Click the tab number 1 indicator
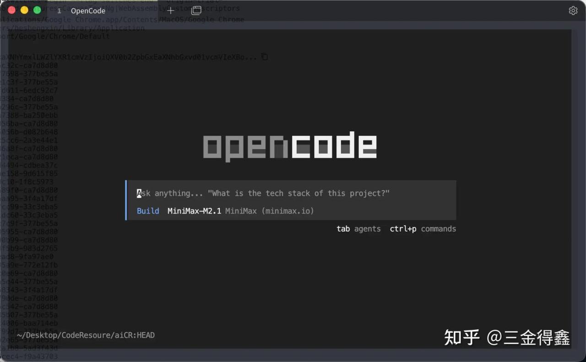Image resolution: width=586 pixels, height=362 pixels. point(60,11)
